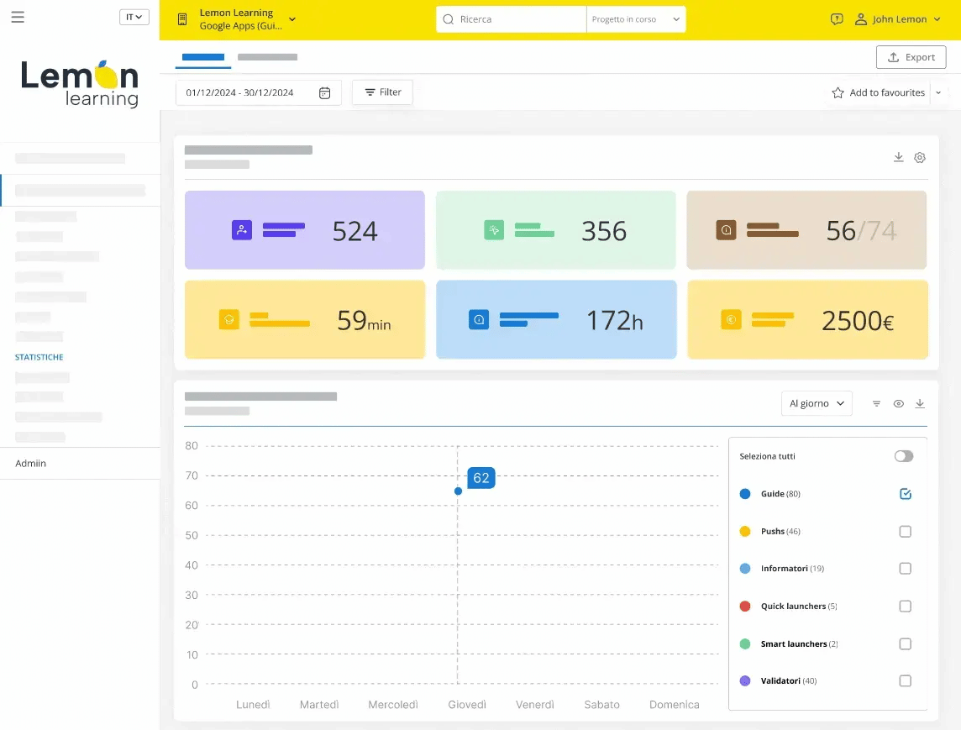Click the settings gear icon on summary card
The height and width of the screenshot is (730, 961).
pos(919,158)
